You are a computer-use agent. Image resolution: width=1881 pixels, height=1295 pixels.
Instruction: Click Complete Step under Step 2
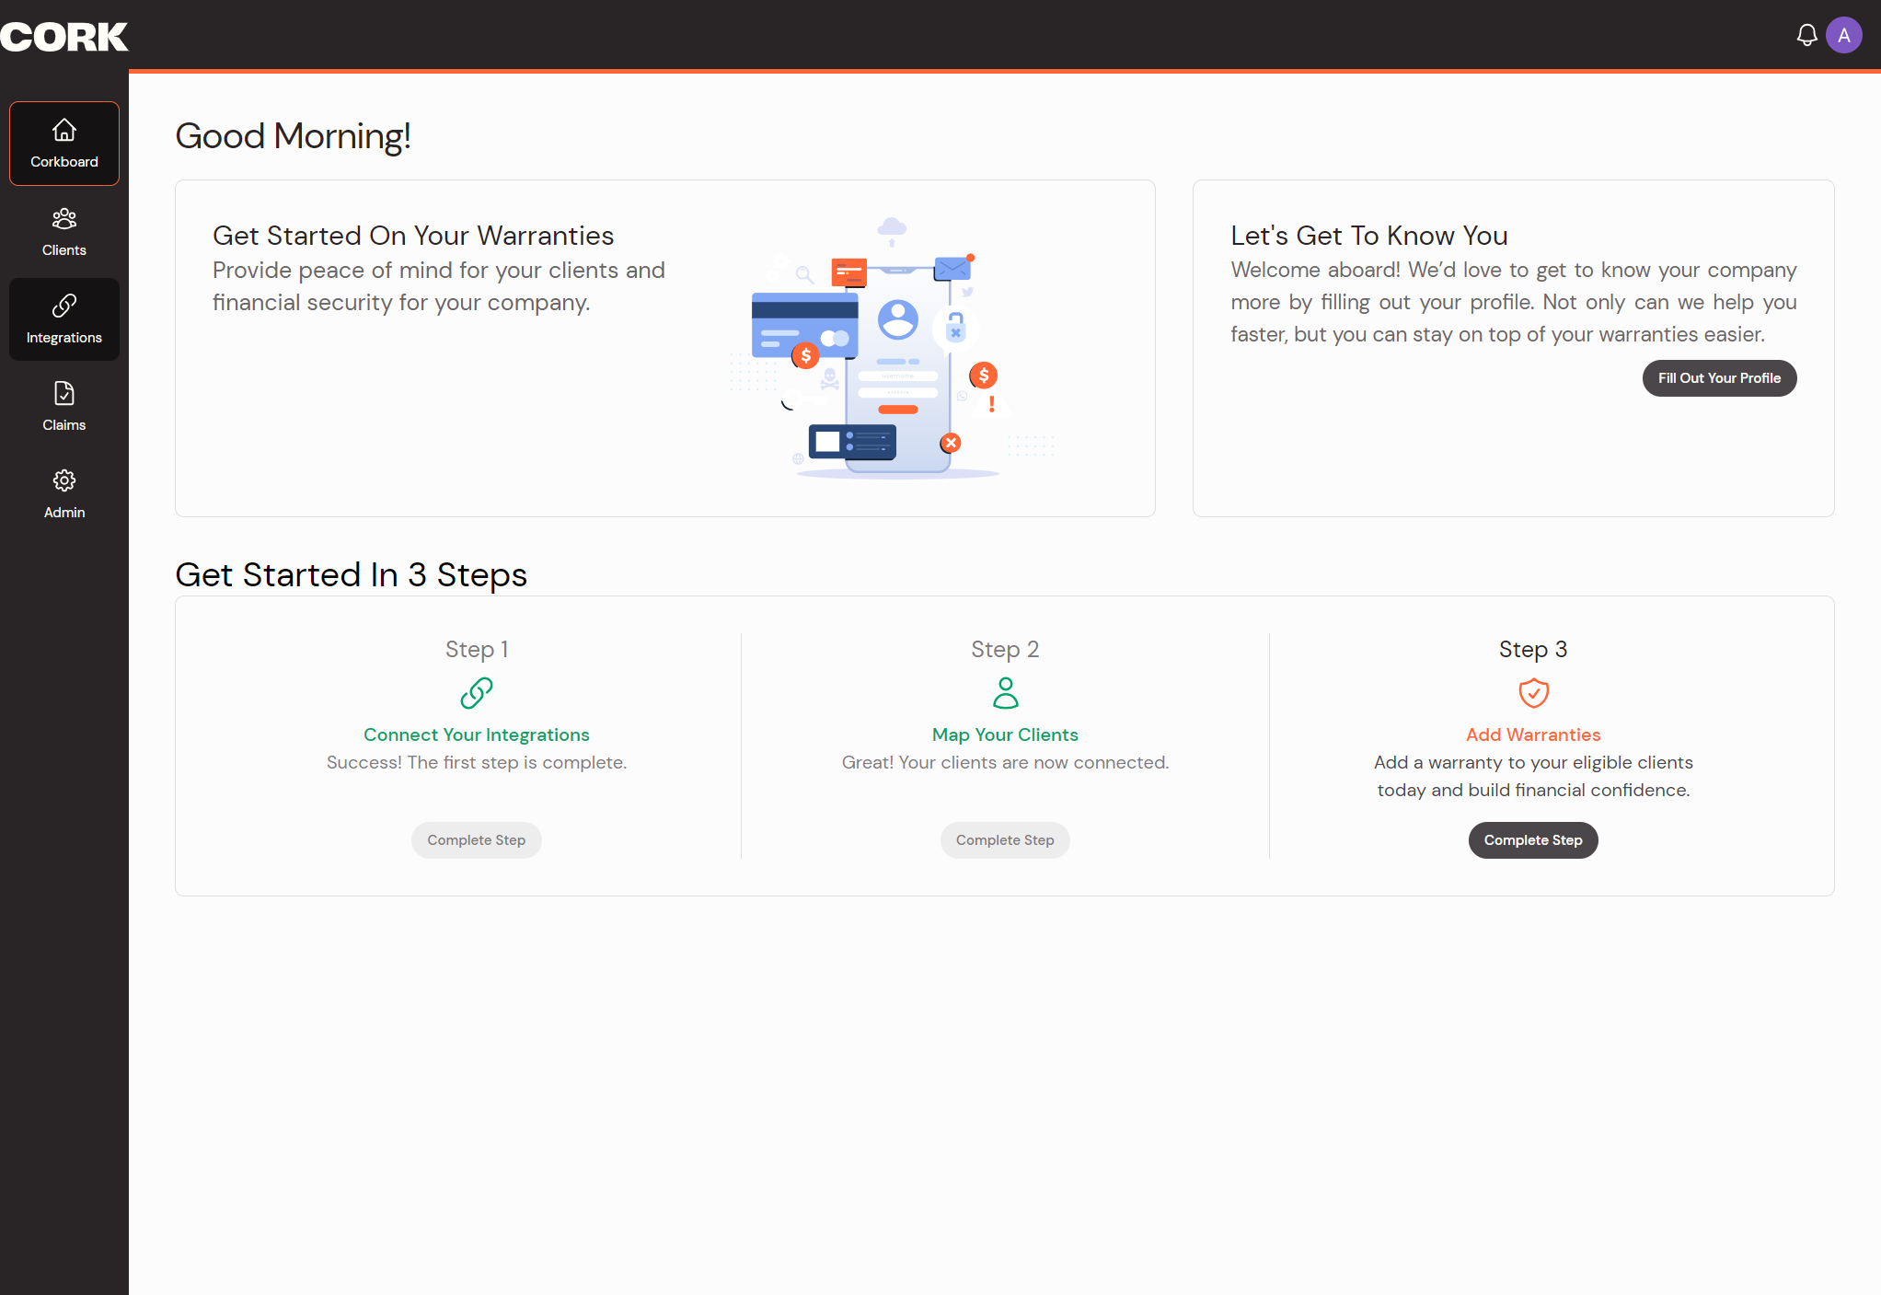click(x=1005, y=840)
